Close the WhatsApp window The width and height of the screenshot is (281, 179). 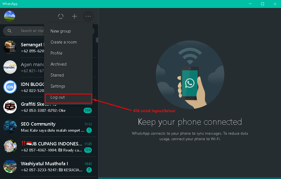coord(275,4)
